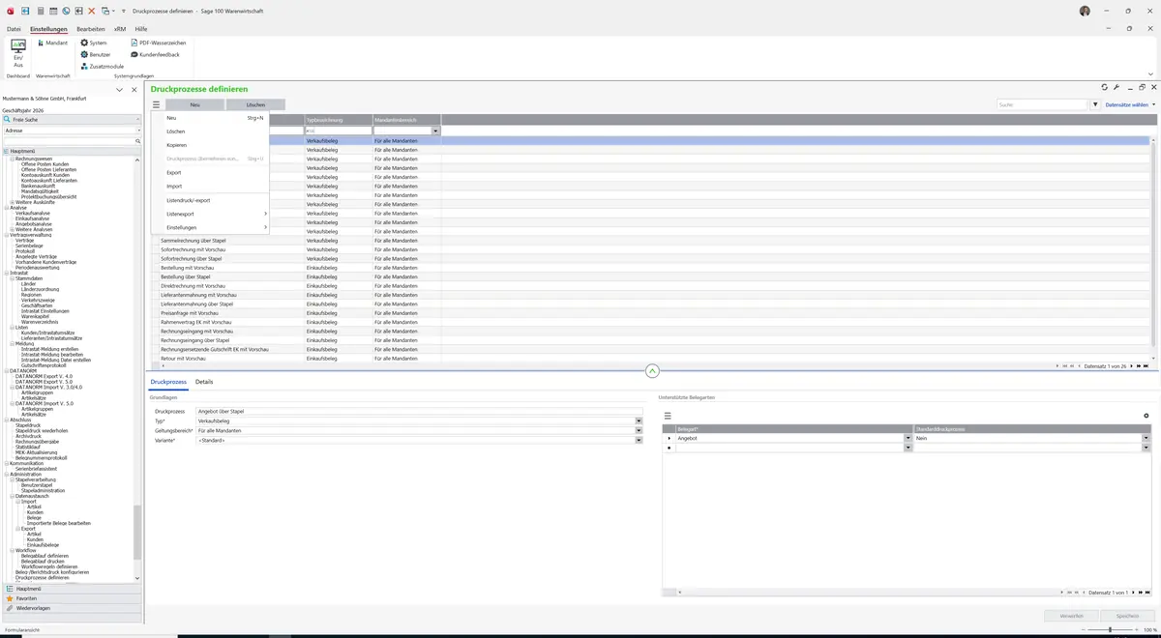1161x638 pixels.
Task: Select Import in the context menu
Action: tap(209, 186)
